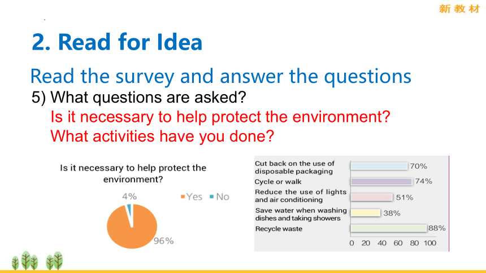Click the '2. Read for Idea' heading
The image size is (486, 273).
[x=117, y=42]
